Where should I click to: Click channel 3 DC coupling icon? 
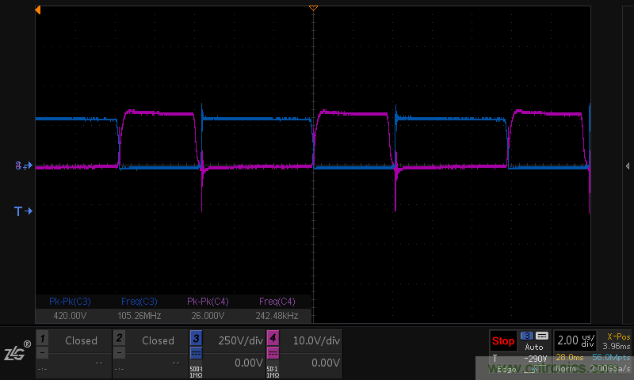(195, 353)
